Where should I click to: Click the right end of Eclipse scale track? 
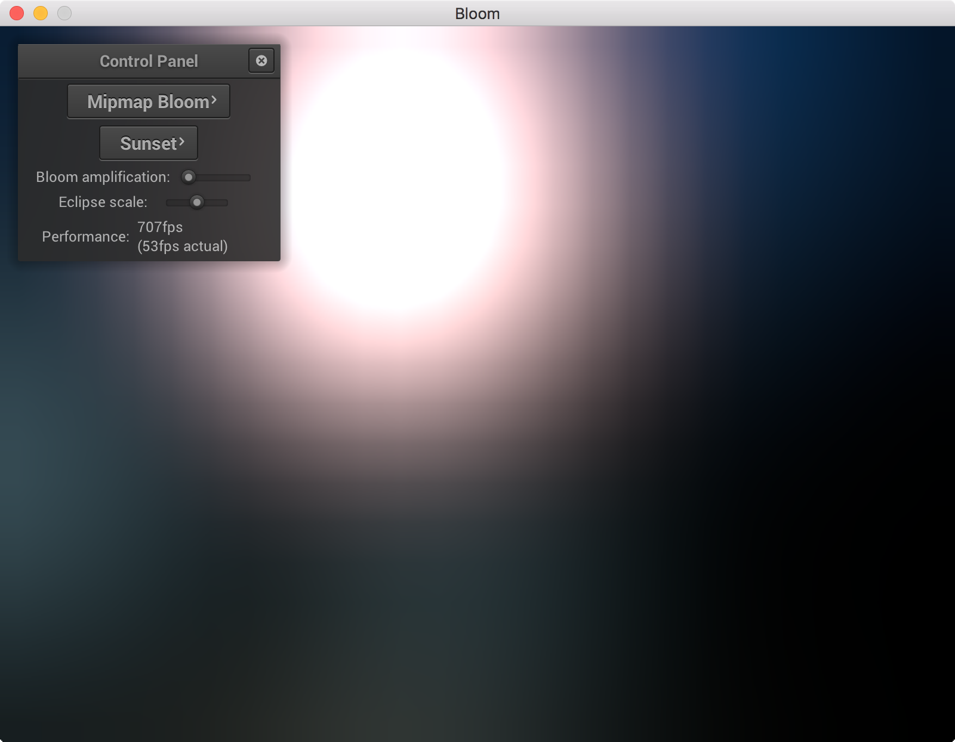pos(225,202)
